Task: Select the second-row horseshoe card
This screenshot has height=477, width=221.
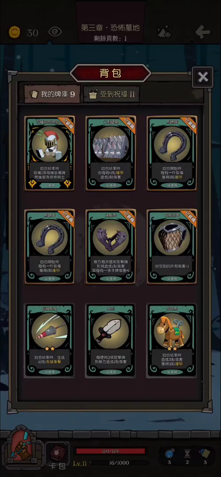Action: coord(50,247)
